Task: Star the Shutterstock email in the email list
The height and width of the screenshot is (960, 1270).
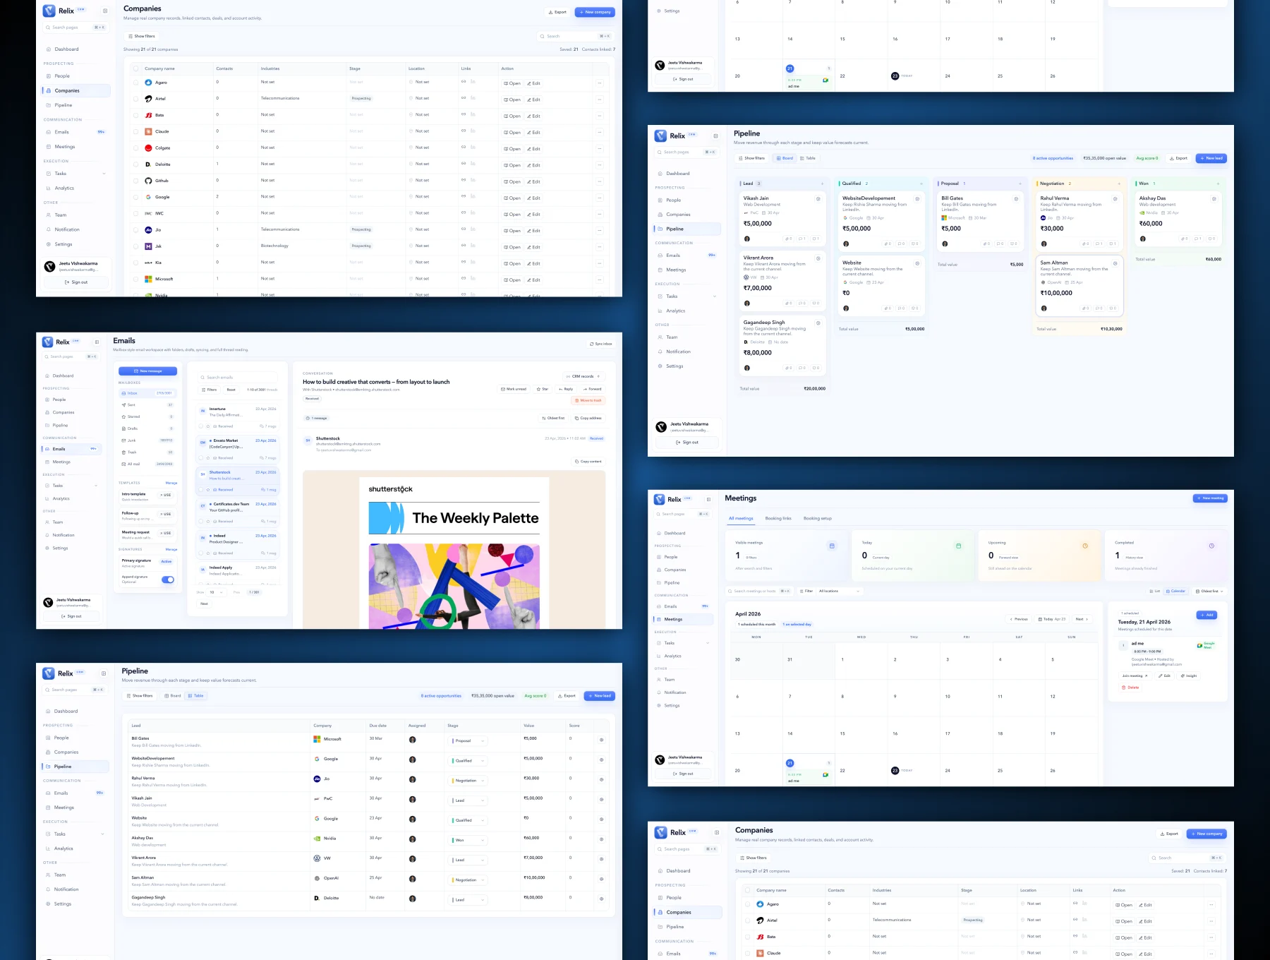Action: 208,489
